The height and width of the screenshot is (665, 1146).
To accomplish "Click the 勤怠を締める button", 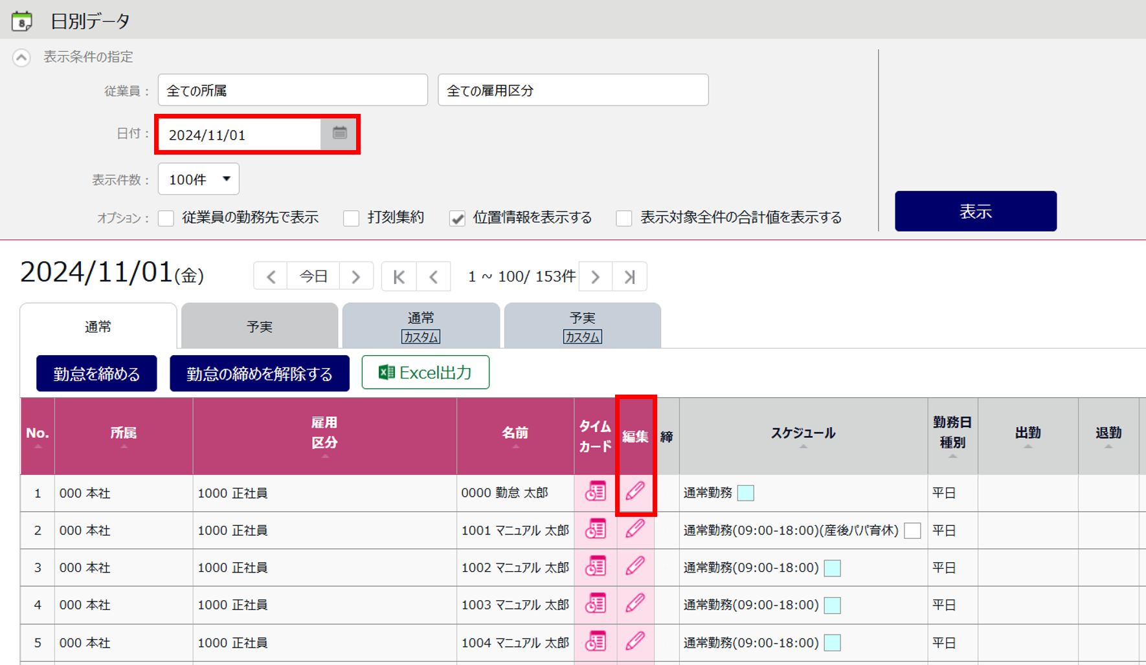I will click(96, 373).
